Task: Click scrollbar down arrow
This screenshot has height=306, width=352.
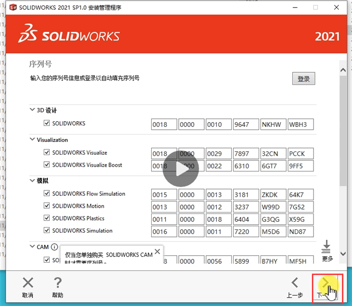Action: click(x=343, y=254)
